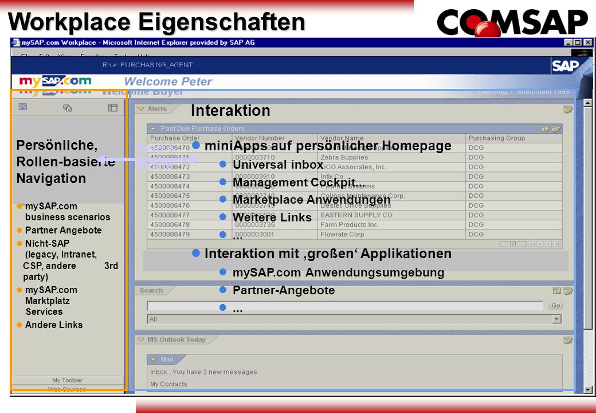Screen dimensions: 596x413
Task: Open the My Toolbar bar
Action: 67,380
